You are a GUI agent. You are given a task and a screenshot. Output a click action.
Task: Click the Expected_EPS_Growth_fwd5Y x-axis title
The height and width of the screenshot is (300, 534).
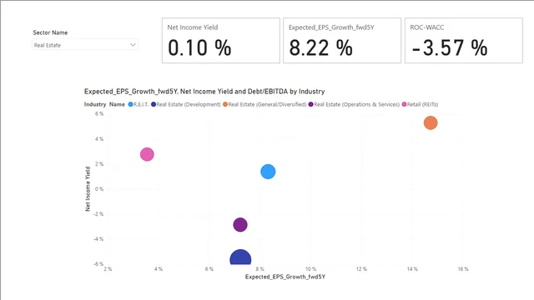click(285, 277)
